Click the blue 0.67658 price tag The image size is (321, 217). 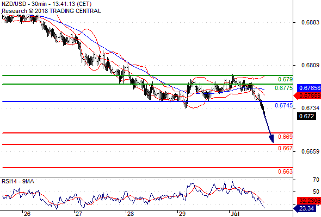(309, 88)
